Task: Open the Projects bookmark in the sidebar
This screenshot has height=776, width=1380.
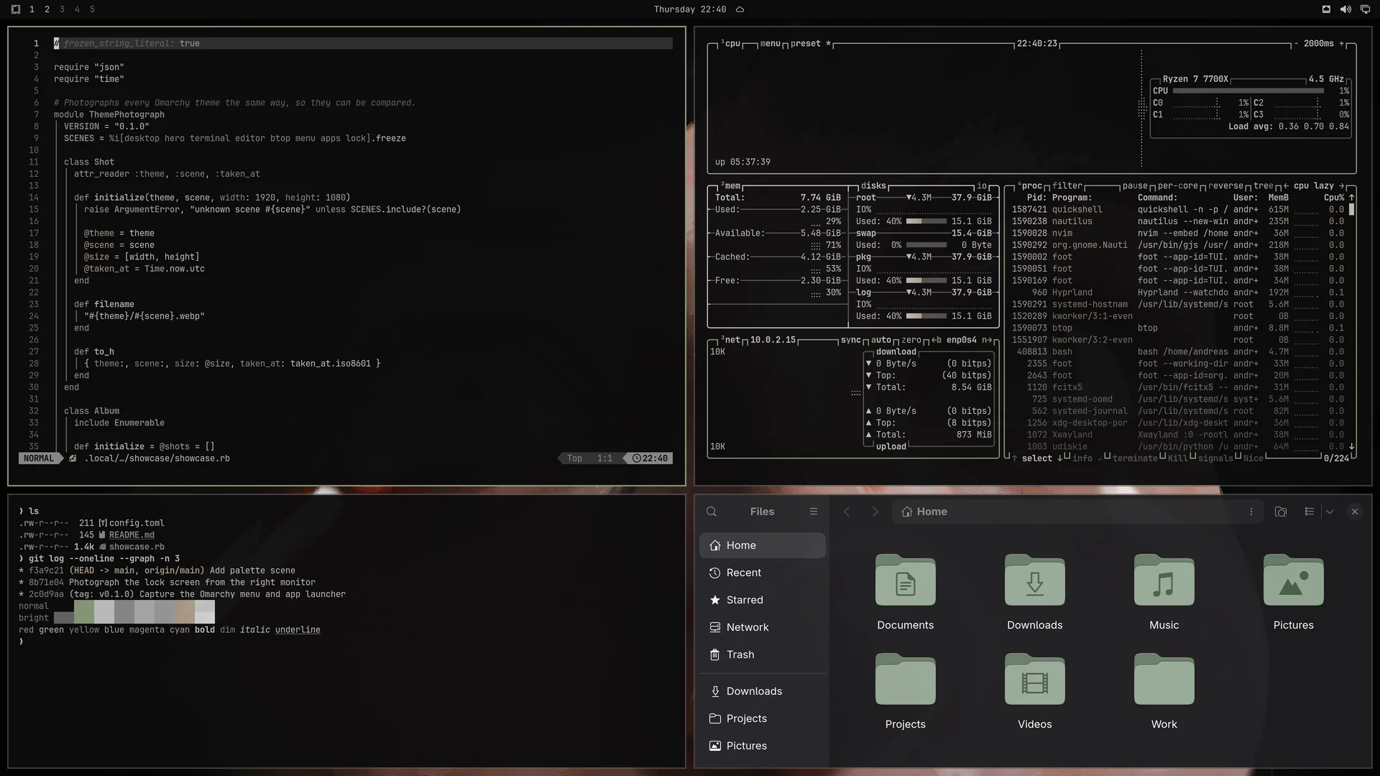Action: [x=763, y=719]
